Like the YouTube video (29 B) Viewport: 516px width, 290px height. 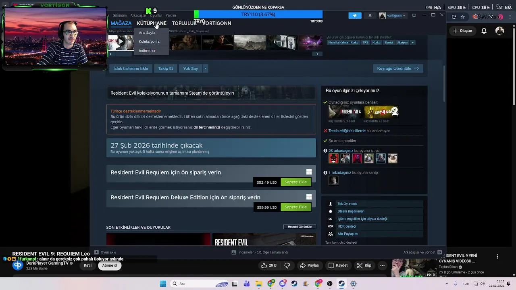269,265
